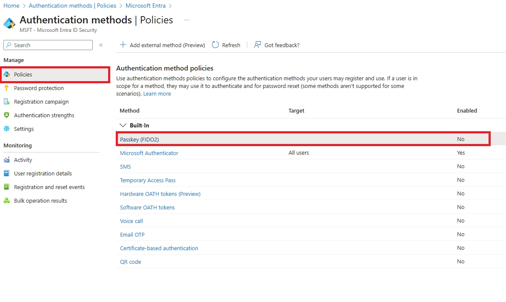
Task: Go to Home breadcrumb
Action: [x=11, y=6]
